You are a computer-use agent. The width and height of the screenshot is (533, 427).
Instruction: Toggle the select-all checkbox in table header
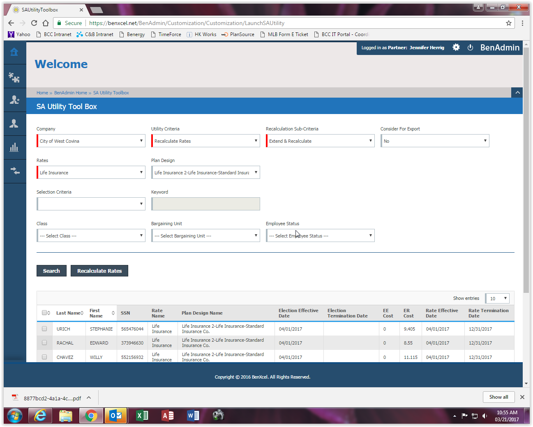pos(44,313)
